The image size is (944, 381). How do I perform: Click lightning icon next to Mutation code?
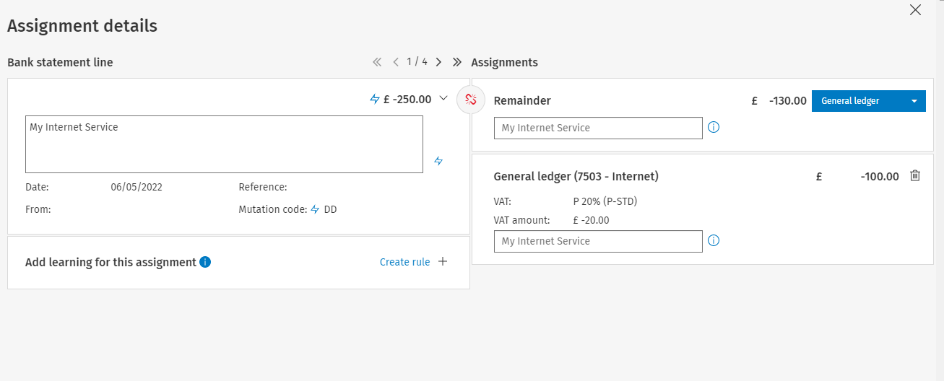315,209
